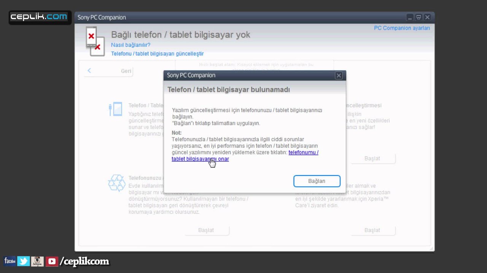Open 'Telefonu / tablet bilgisayarı güncelleştir' link
Image resolution: width=487 pixels, height=273 pixels.
(x=157, y=54)
